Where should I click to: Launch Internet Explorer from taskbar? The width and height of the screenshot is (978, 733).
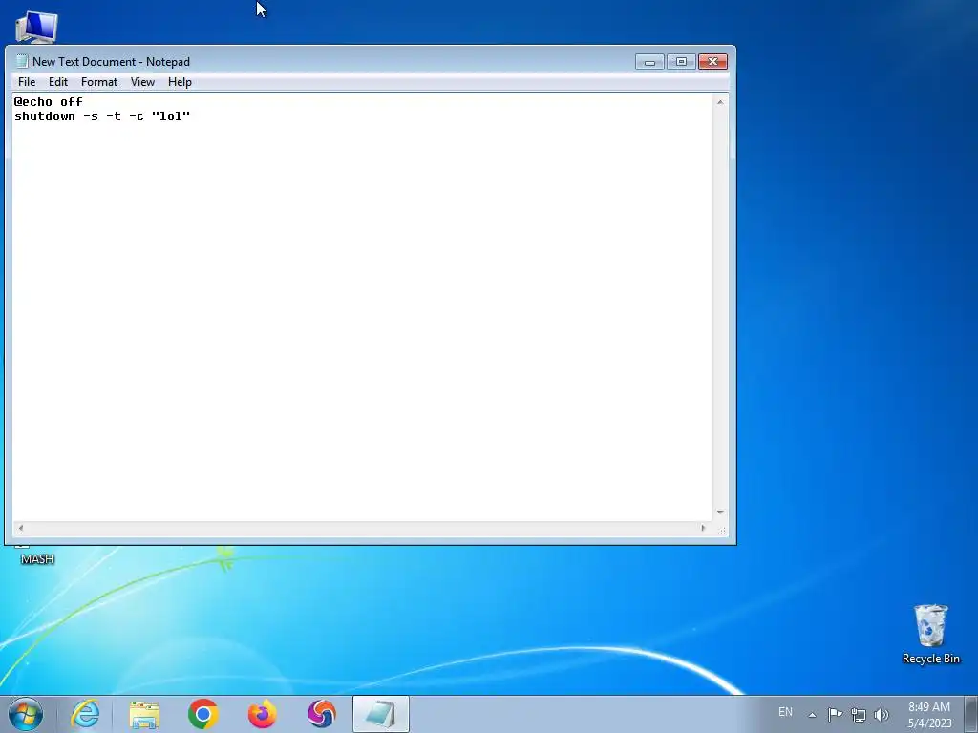coord(85,714)
